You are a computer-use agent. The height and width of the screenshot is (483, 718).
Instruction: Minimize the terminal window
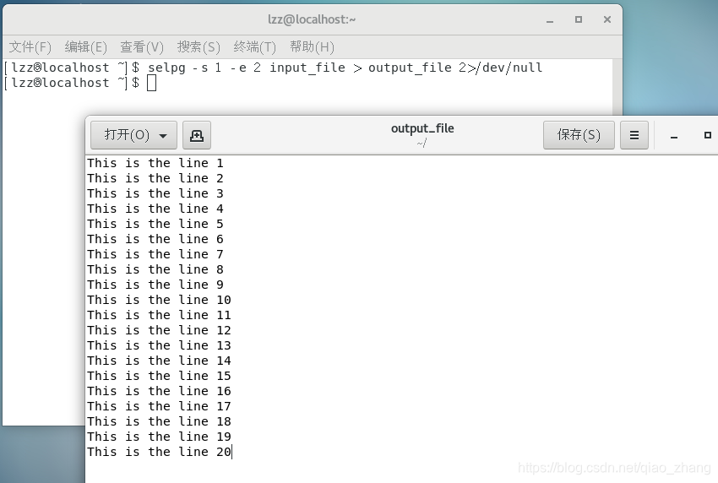[550, 19]
